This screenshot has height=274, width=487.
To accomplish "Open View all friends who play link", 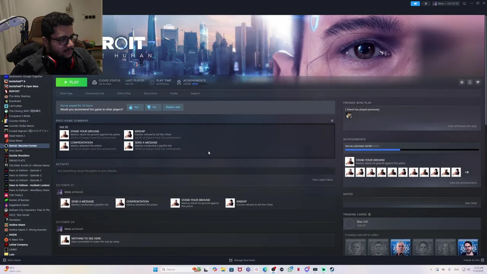I will point(462,126).
